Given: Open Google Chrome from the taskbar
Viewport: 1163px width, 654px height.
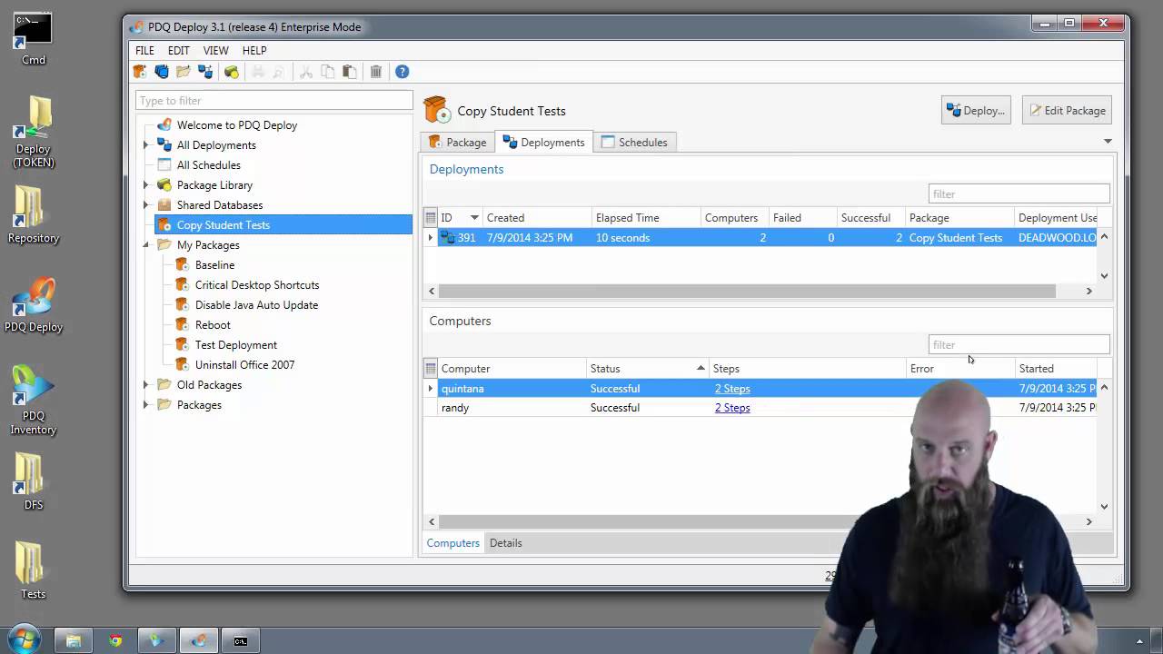Looking at the screenshot, I should pyautogui.click(x=115, y=640).
